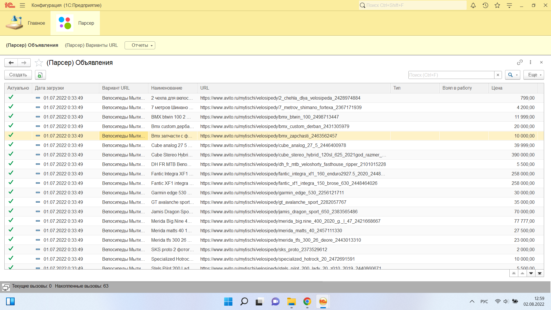Image resolution: width=551 pixels, height=310 pixels.
Task: Select the cube_stereo_hybrid URL cell
Action: 294,155
